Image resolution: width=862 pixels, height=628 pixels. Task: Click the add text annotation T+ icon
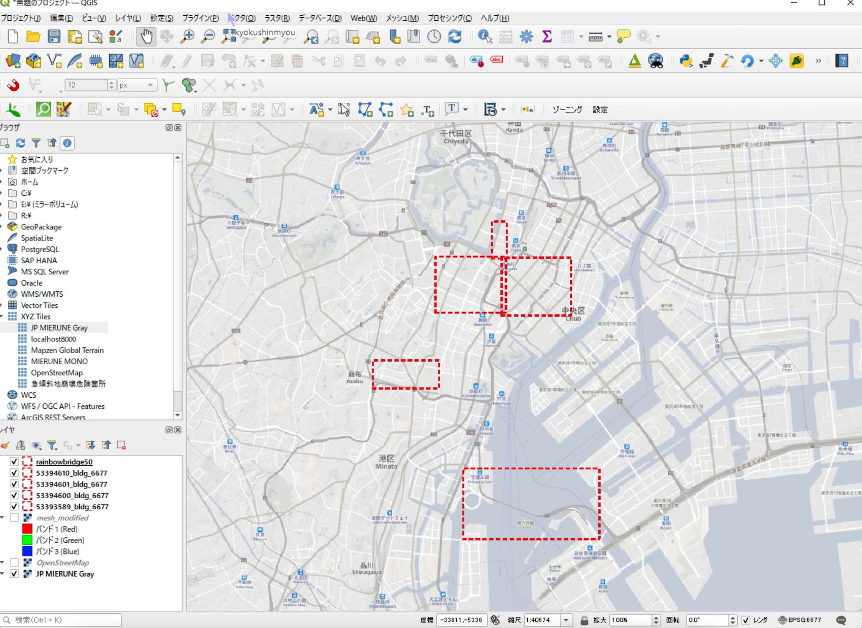(x=428, y=110)
